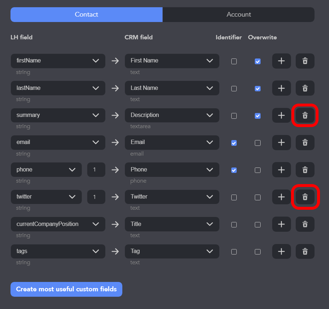Add a mapping after the email row
This screenshot has width=329, height=309.
tap(281, 143)
